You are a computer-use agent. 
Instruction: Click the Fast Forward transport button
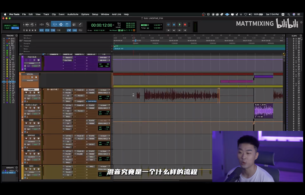179,30
